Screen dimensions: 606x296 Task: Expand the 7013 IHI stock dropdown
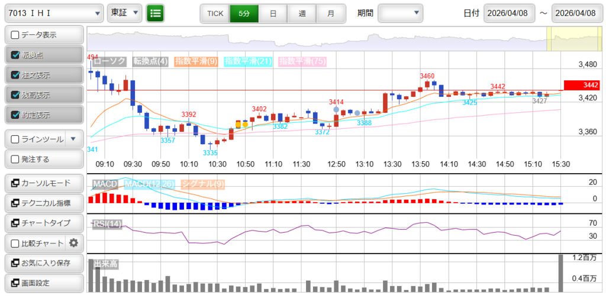(x=53, y=13)
